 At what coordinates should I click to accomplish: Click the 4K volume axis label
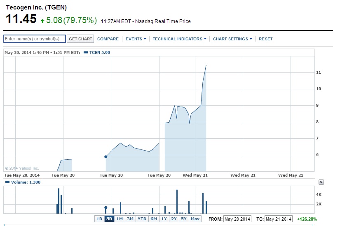click(x=319, y=195)
